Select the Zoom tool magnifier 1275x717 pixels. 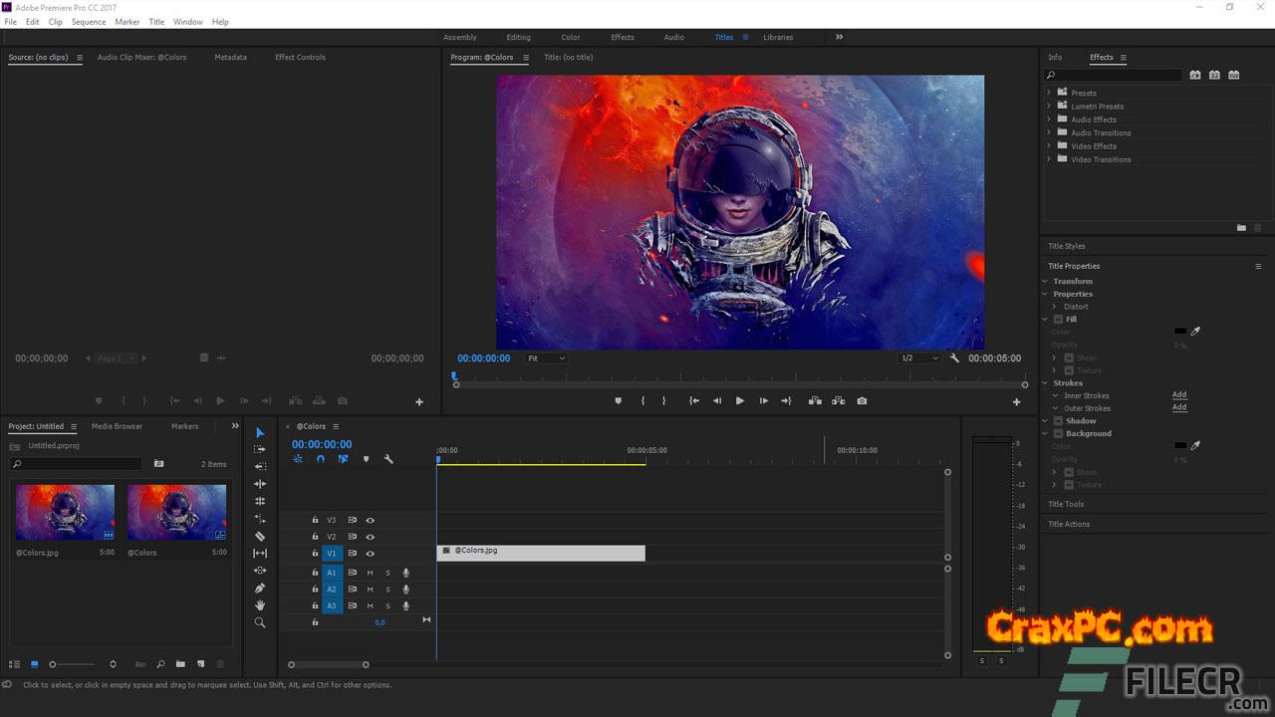pos(260,622)
